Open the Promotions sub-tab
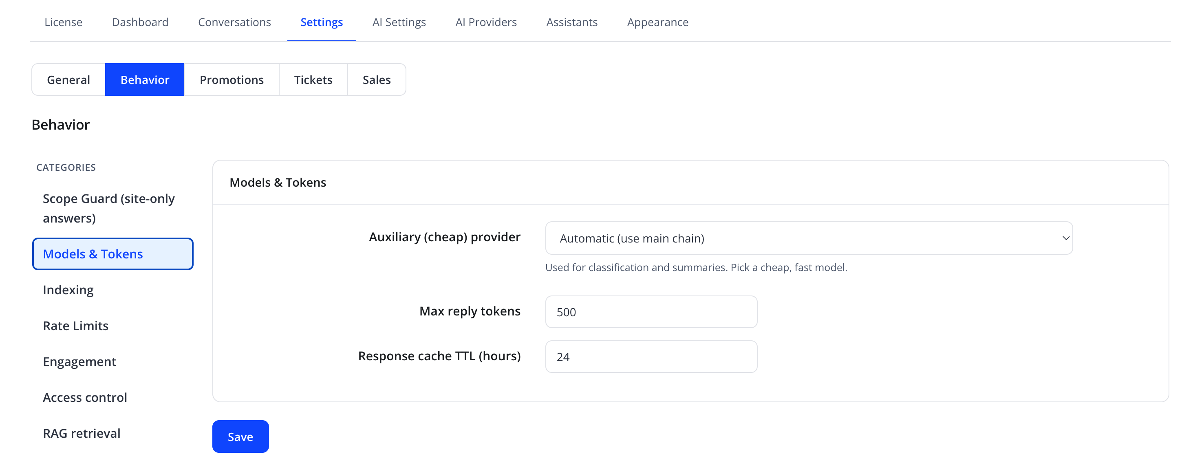The image size is (1182, 463). click(x=231, y=79)
